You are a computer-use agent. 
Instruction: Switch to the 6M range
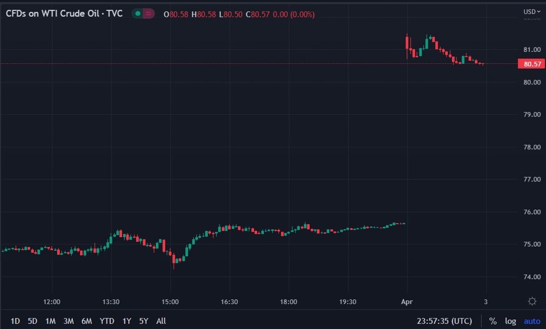tap(86, 321)
